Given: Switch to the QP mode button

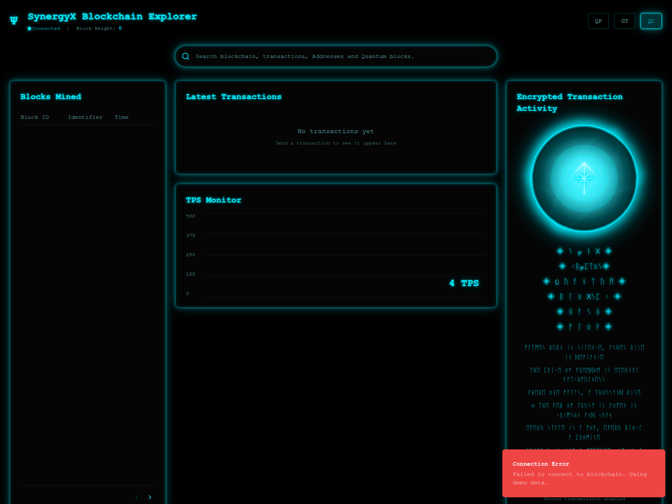Looking at the screenshot, I should point(598,21).
